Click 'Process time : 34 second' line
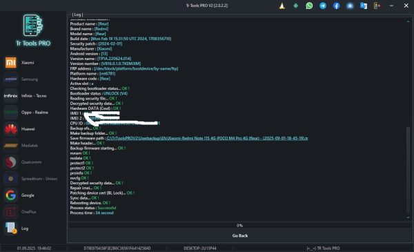Image resolution: width=414 pixels, height=252 pixels. click(92, 213)
